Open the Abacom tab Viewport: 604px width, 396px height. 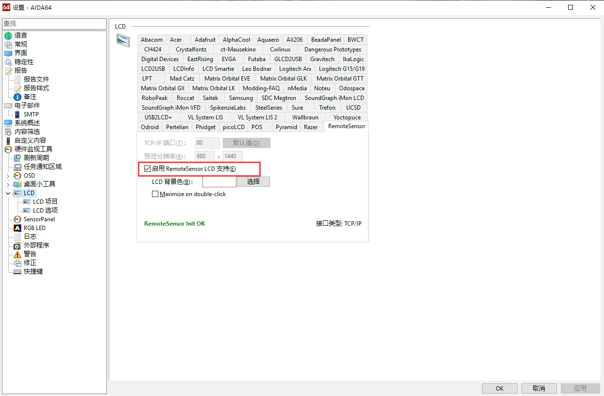(x=152, y=40)
